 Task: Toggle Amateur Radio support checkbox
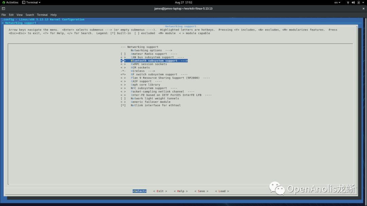coord(123,54)
